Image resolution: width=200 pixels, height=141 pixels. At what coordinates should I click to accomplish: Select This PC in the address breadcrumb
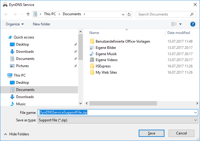pos(50,14)
